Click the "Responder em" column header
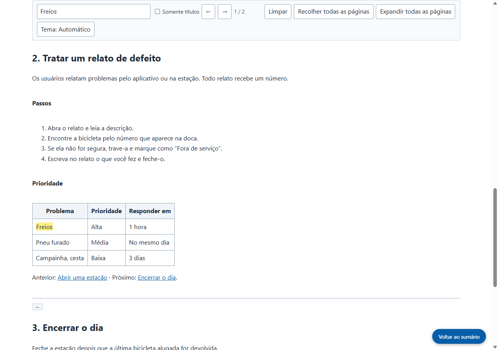The height and width of the screenshot is (350, 498). tap(150, 211)
